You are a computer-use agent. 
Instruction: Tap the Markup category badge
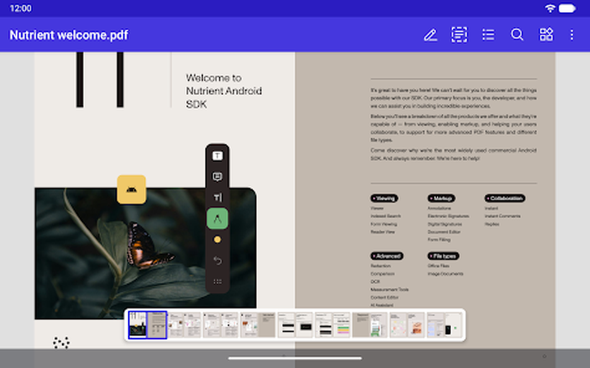[441, 198]
